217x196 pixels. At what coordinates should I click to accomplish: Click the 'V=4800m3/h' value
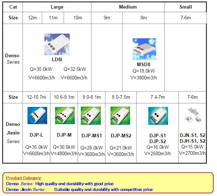tap(64, 153)
